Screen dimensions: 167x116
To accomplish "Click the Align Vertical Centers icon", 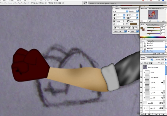I will [35, 3].
